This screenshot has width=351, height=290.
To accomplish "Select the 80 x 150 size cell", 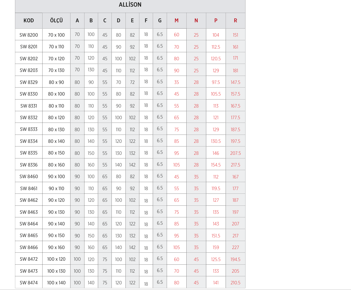I will (56, 153).
